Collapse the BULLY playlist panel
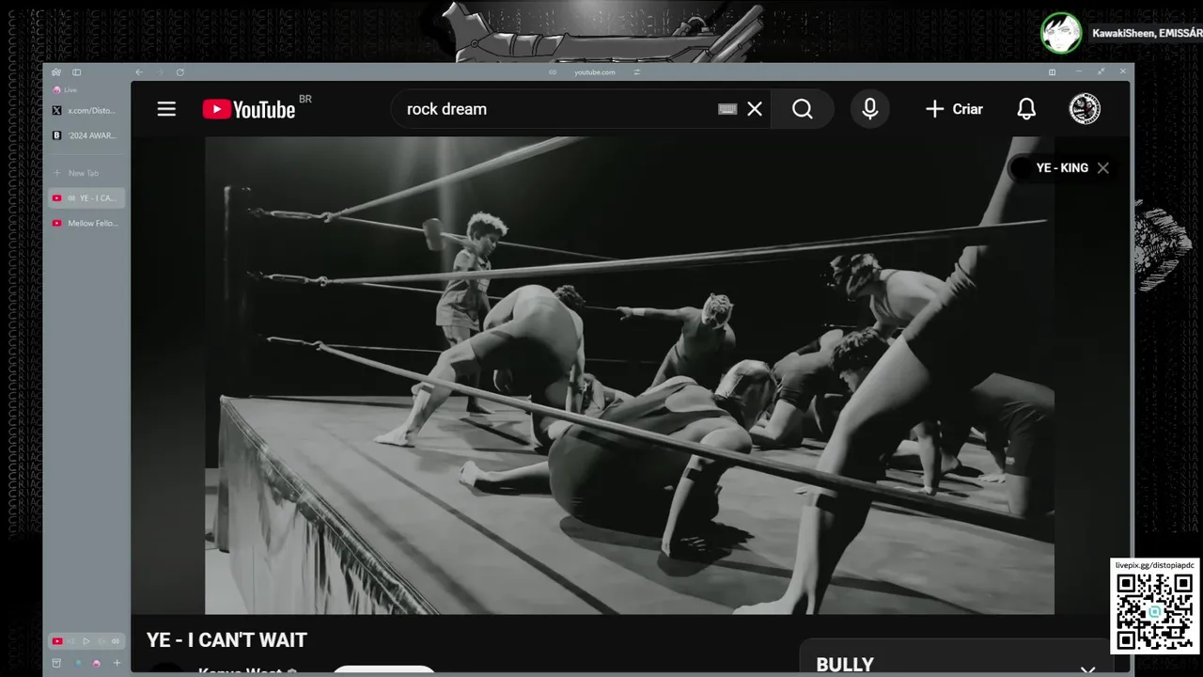The image size is (1203, 677). pos(1087,670)
